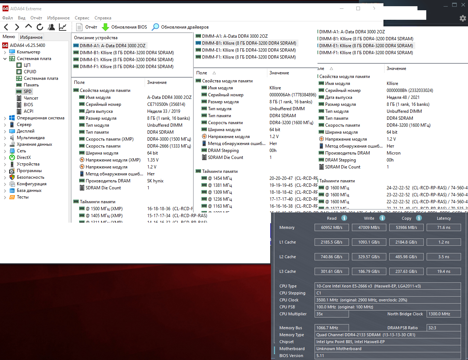Image resolution: width=468 pixels, height=360 pixels.
Task: Select the Чипсет tree item
Action: point(27,98)
